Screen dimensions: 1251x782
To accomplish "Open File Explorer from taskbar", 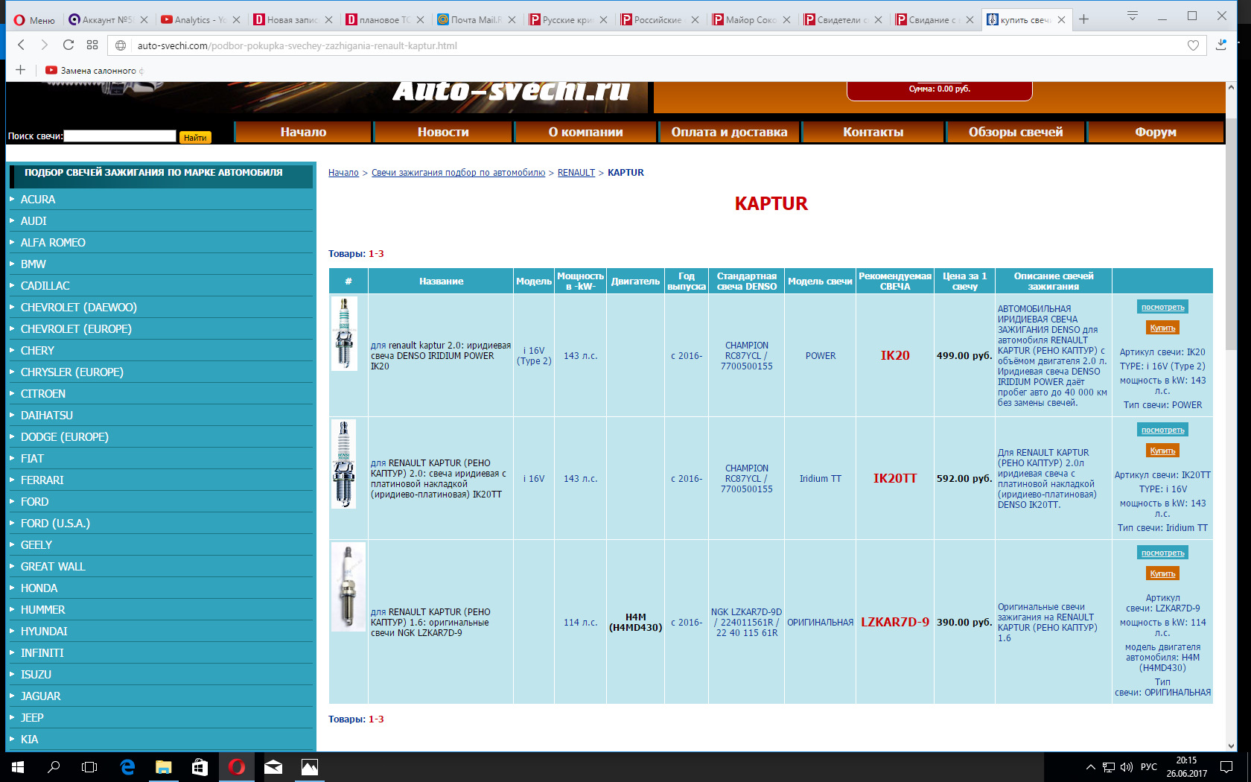I will (x=164, y=767).
